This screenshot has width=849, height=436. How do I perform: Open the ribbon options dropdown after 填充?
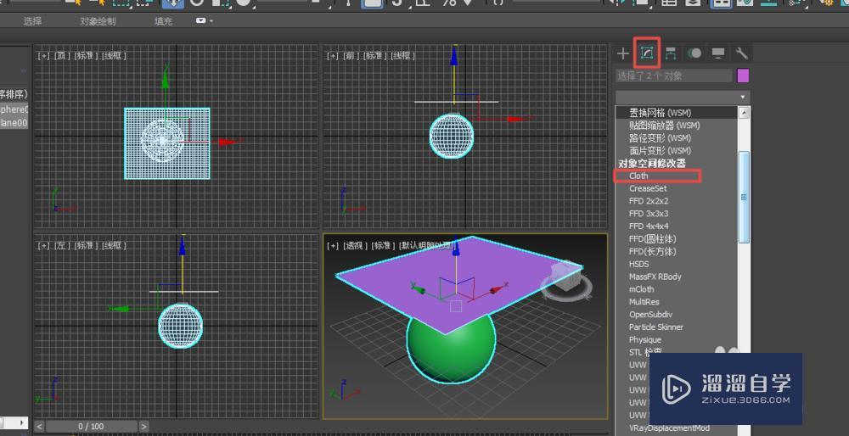205,21
